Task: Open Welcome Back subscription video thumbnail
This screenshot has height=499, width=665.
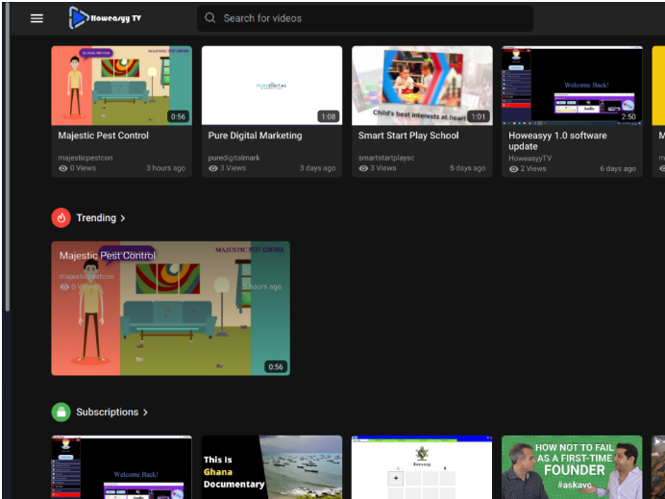Action: click(x=121, y=467)
